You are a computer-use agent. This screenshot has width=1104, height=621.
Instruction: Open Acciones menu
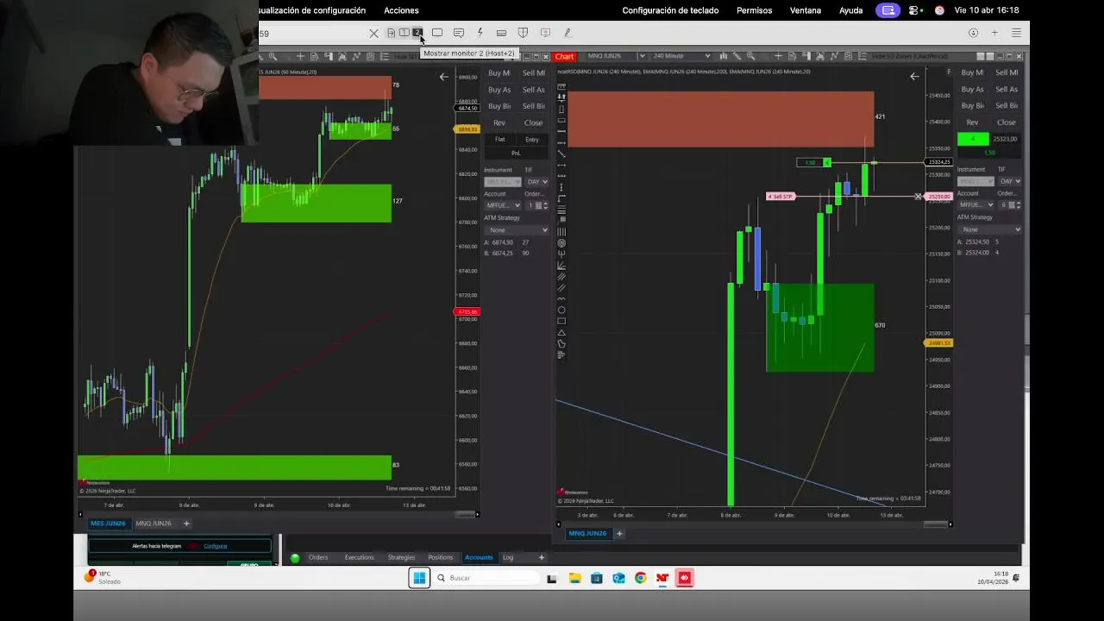coord(401,10)
